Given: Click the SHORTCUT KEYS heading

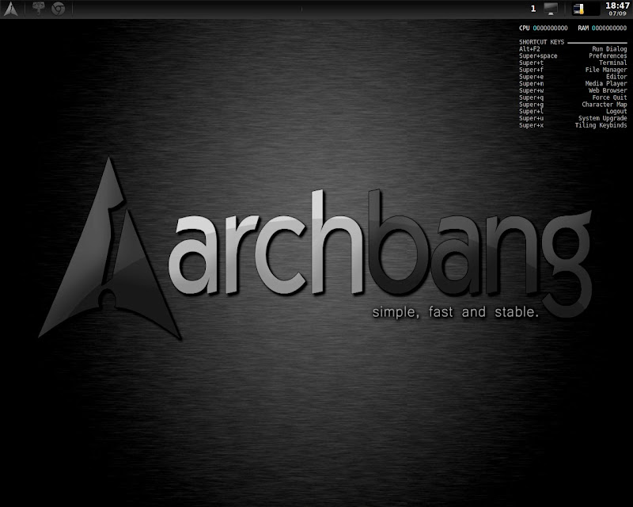Looking at the screenshot, I should pos(541,42).
